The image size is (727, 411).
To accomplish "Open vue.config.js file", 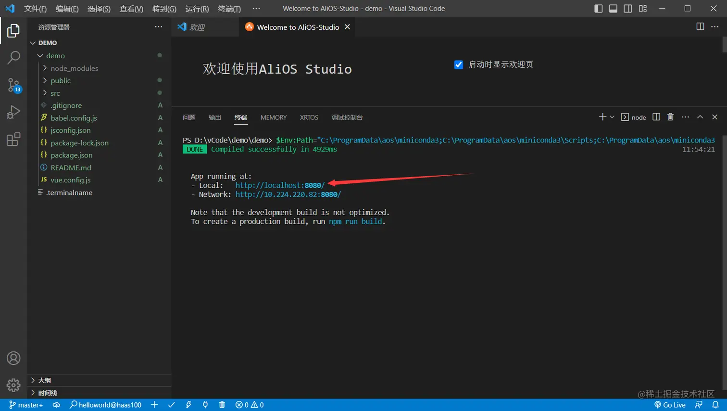I will point(70,180).
